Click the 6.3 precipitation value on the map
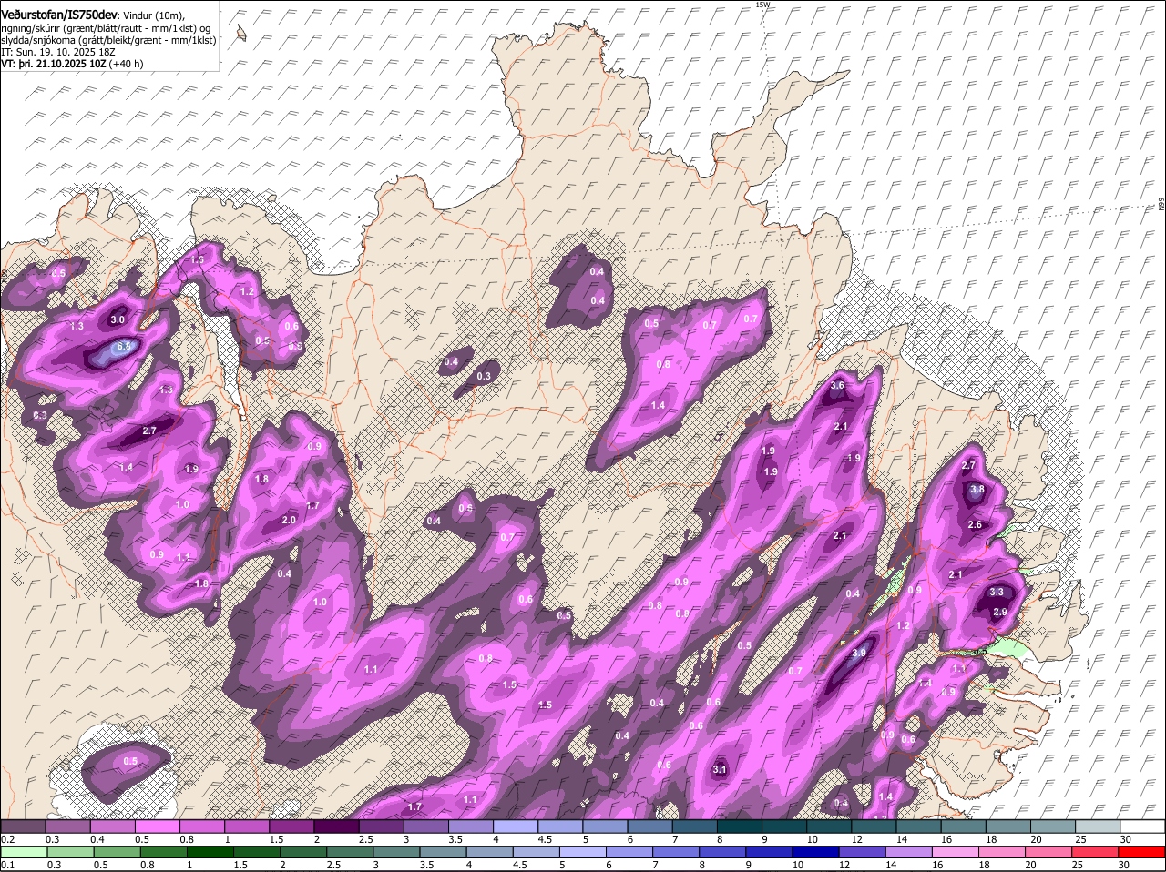The width and height of the screenshot is (1166, 872). point(125,347)
